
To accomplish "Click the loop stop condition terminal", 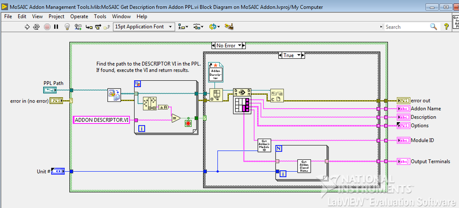I will 187,124.
